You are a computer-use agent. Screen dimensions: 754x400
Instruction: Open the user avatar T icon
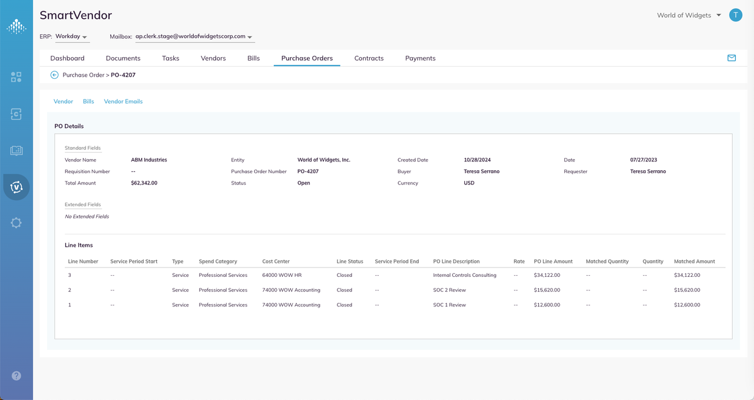pyautogui.click(x=735, y=15)
